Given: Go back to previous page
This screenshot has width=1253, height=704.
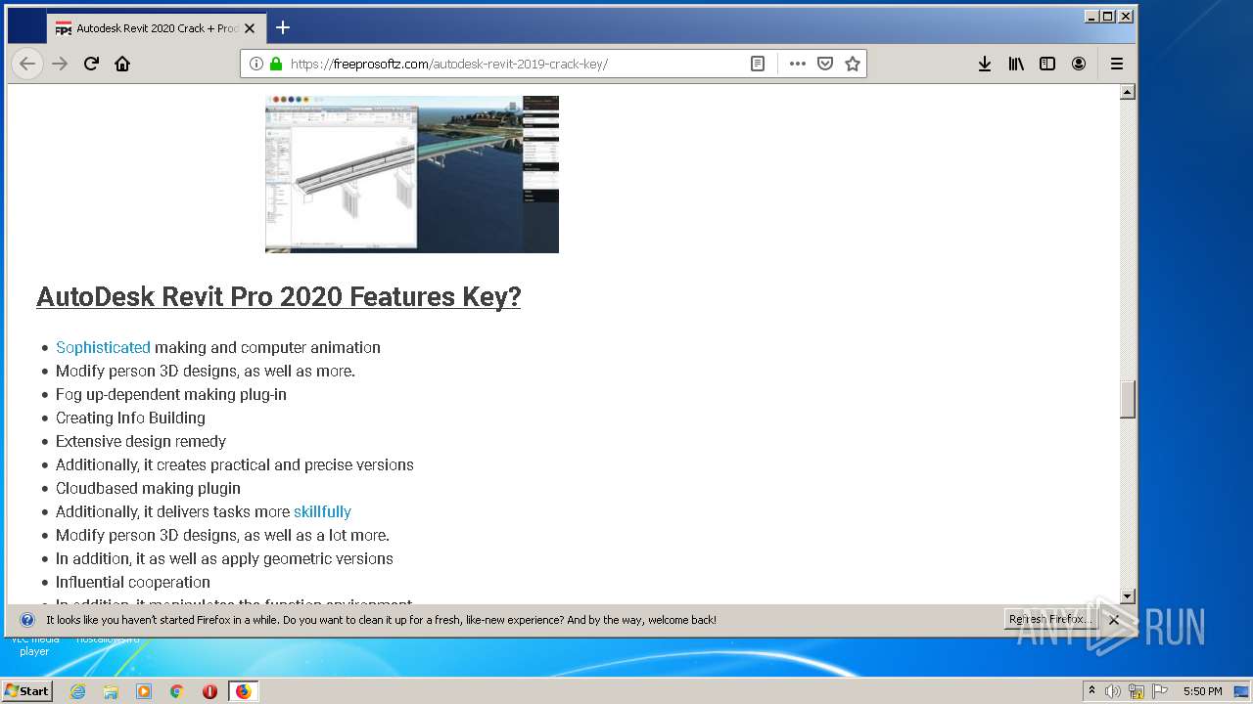Looking at the screenshot, I should pos(27,64).
